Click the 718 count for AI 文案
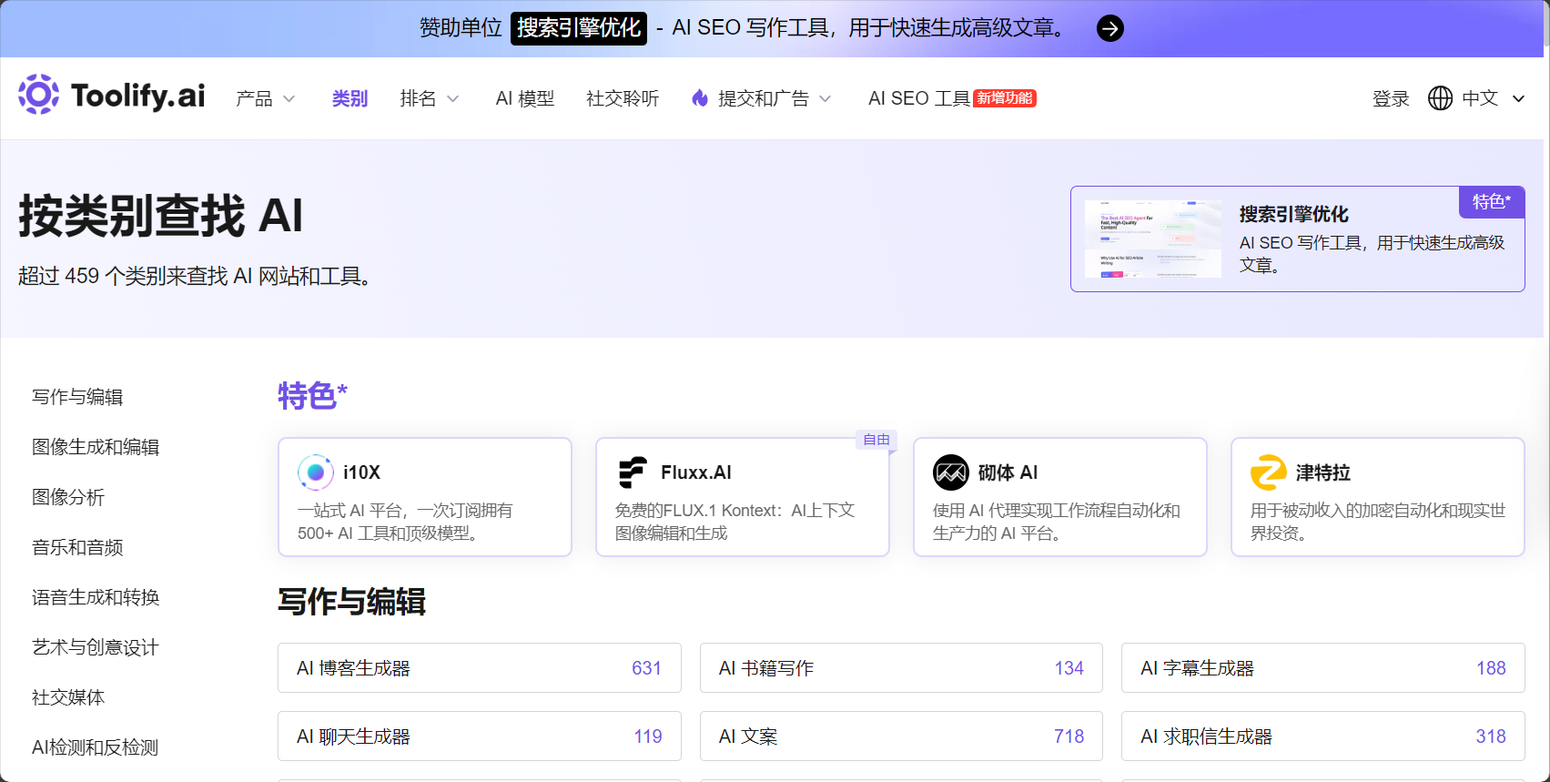This screenshot has width=1550, height=782. tap(1069, 736)
